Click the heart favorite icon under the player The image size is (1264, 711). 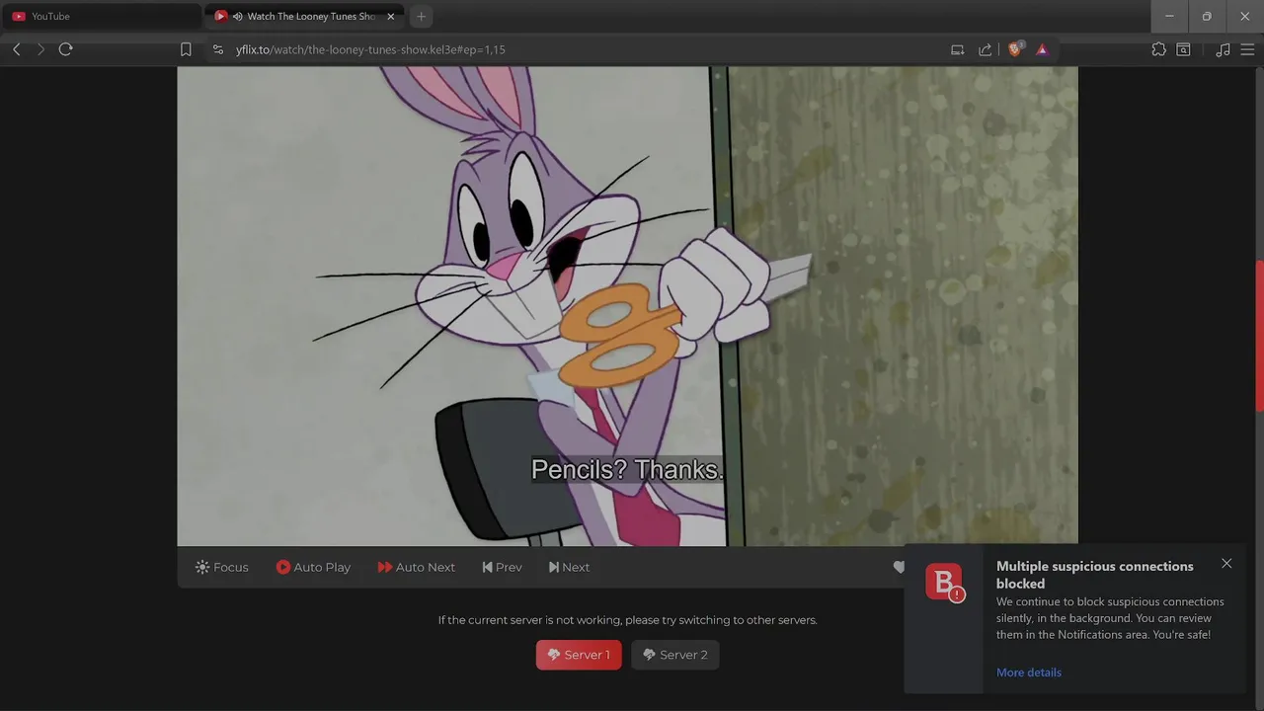(899, 567)
